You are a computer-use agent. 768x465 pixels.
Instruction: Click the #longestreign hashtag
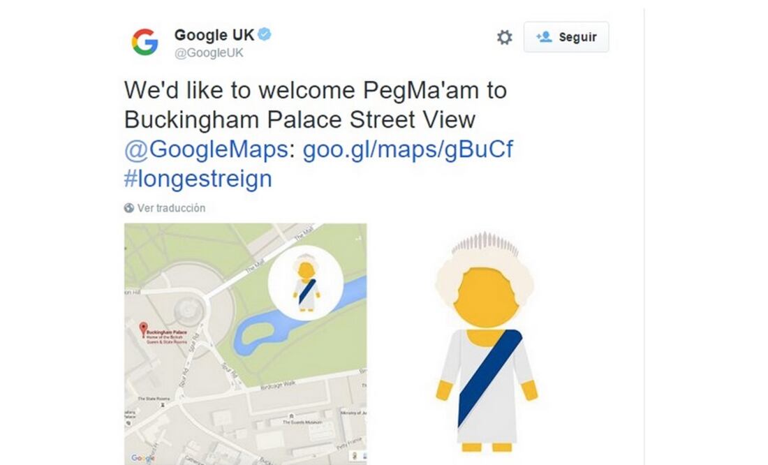pos(198,178)
